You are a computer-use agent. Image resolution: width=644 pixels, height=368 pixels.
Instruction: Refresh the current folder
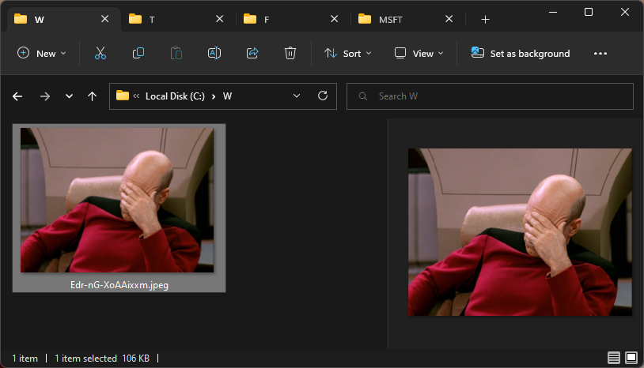323,96
